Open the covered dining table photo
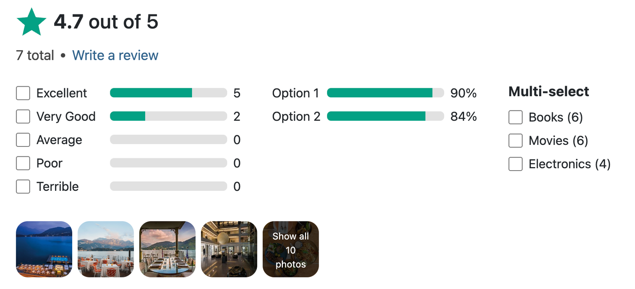 [x=167, y=249]
